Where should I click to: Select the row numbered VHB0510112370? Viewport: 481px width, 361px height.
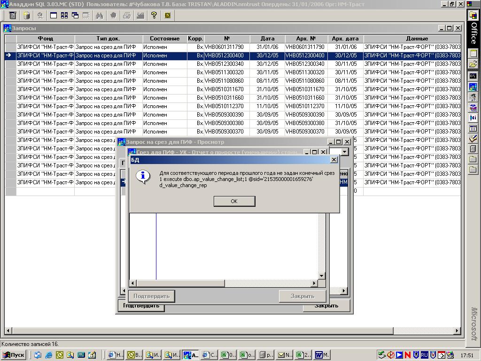pyautogui.click(x=233, y=106)
